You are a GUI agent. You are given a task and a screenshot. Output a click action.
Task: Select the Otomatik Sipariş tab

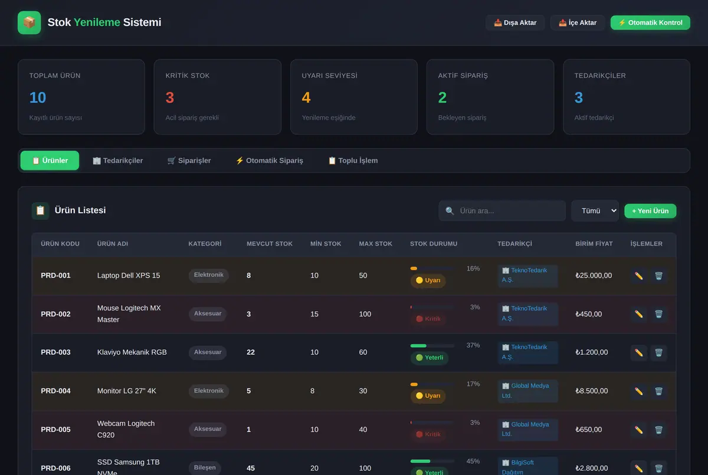click(269, 160)
